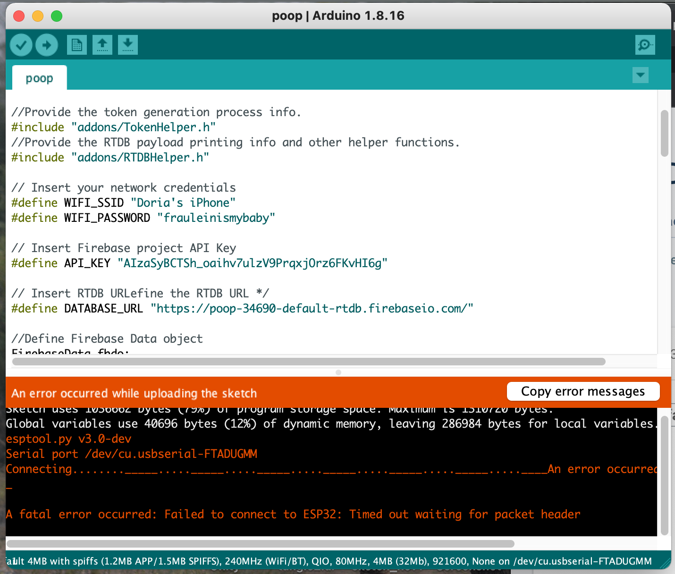Save sketch with the down-arrow icon

(x=128, y=45)
